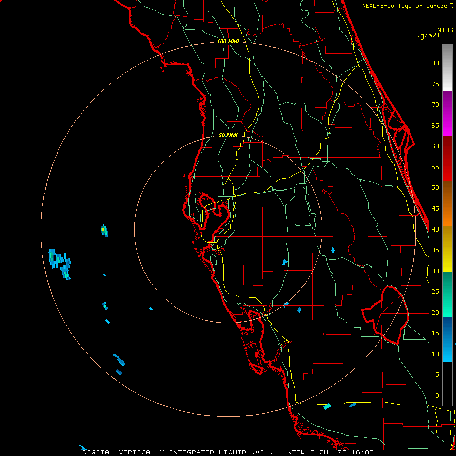Screen dimensions: 456x456
Task: Click the blue segment of the color bar
Action: 447,339
